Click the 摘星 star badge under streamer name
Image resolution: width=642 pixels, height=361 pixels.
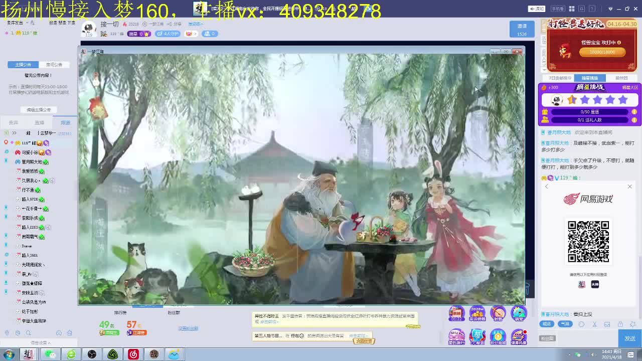139,34
